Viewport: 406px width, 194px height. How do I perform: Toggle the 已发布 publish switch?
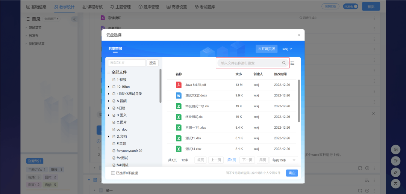click(x=351, y=6)
